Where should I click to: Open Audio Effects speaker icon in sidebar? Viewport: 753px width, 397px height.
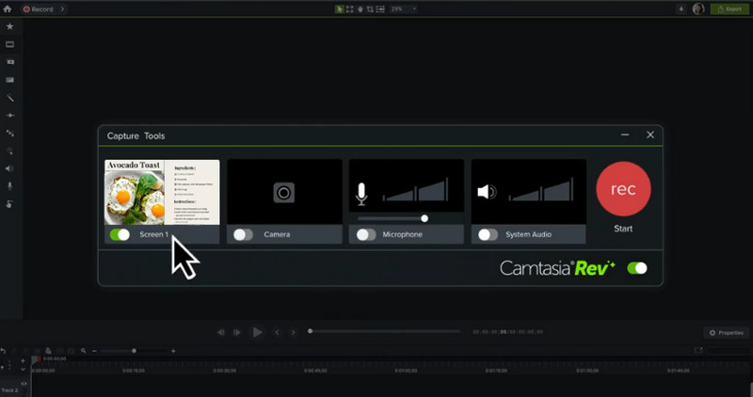(9, 168)
